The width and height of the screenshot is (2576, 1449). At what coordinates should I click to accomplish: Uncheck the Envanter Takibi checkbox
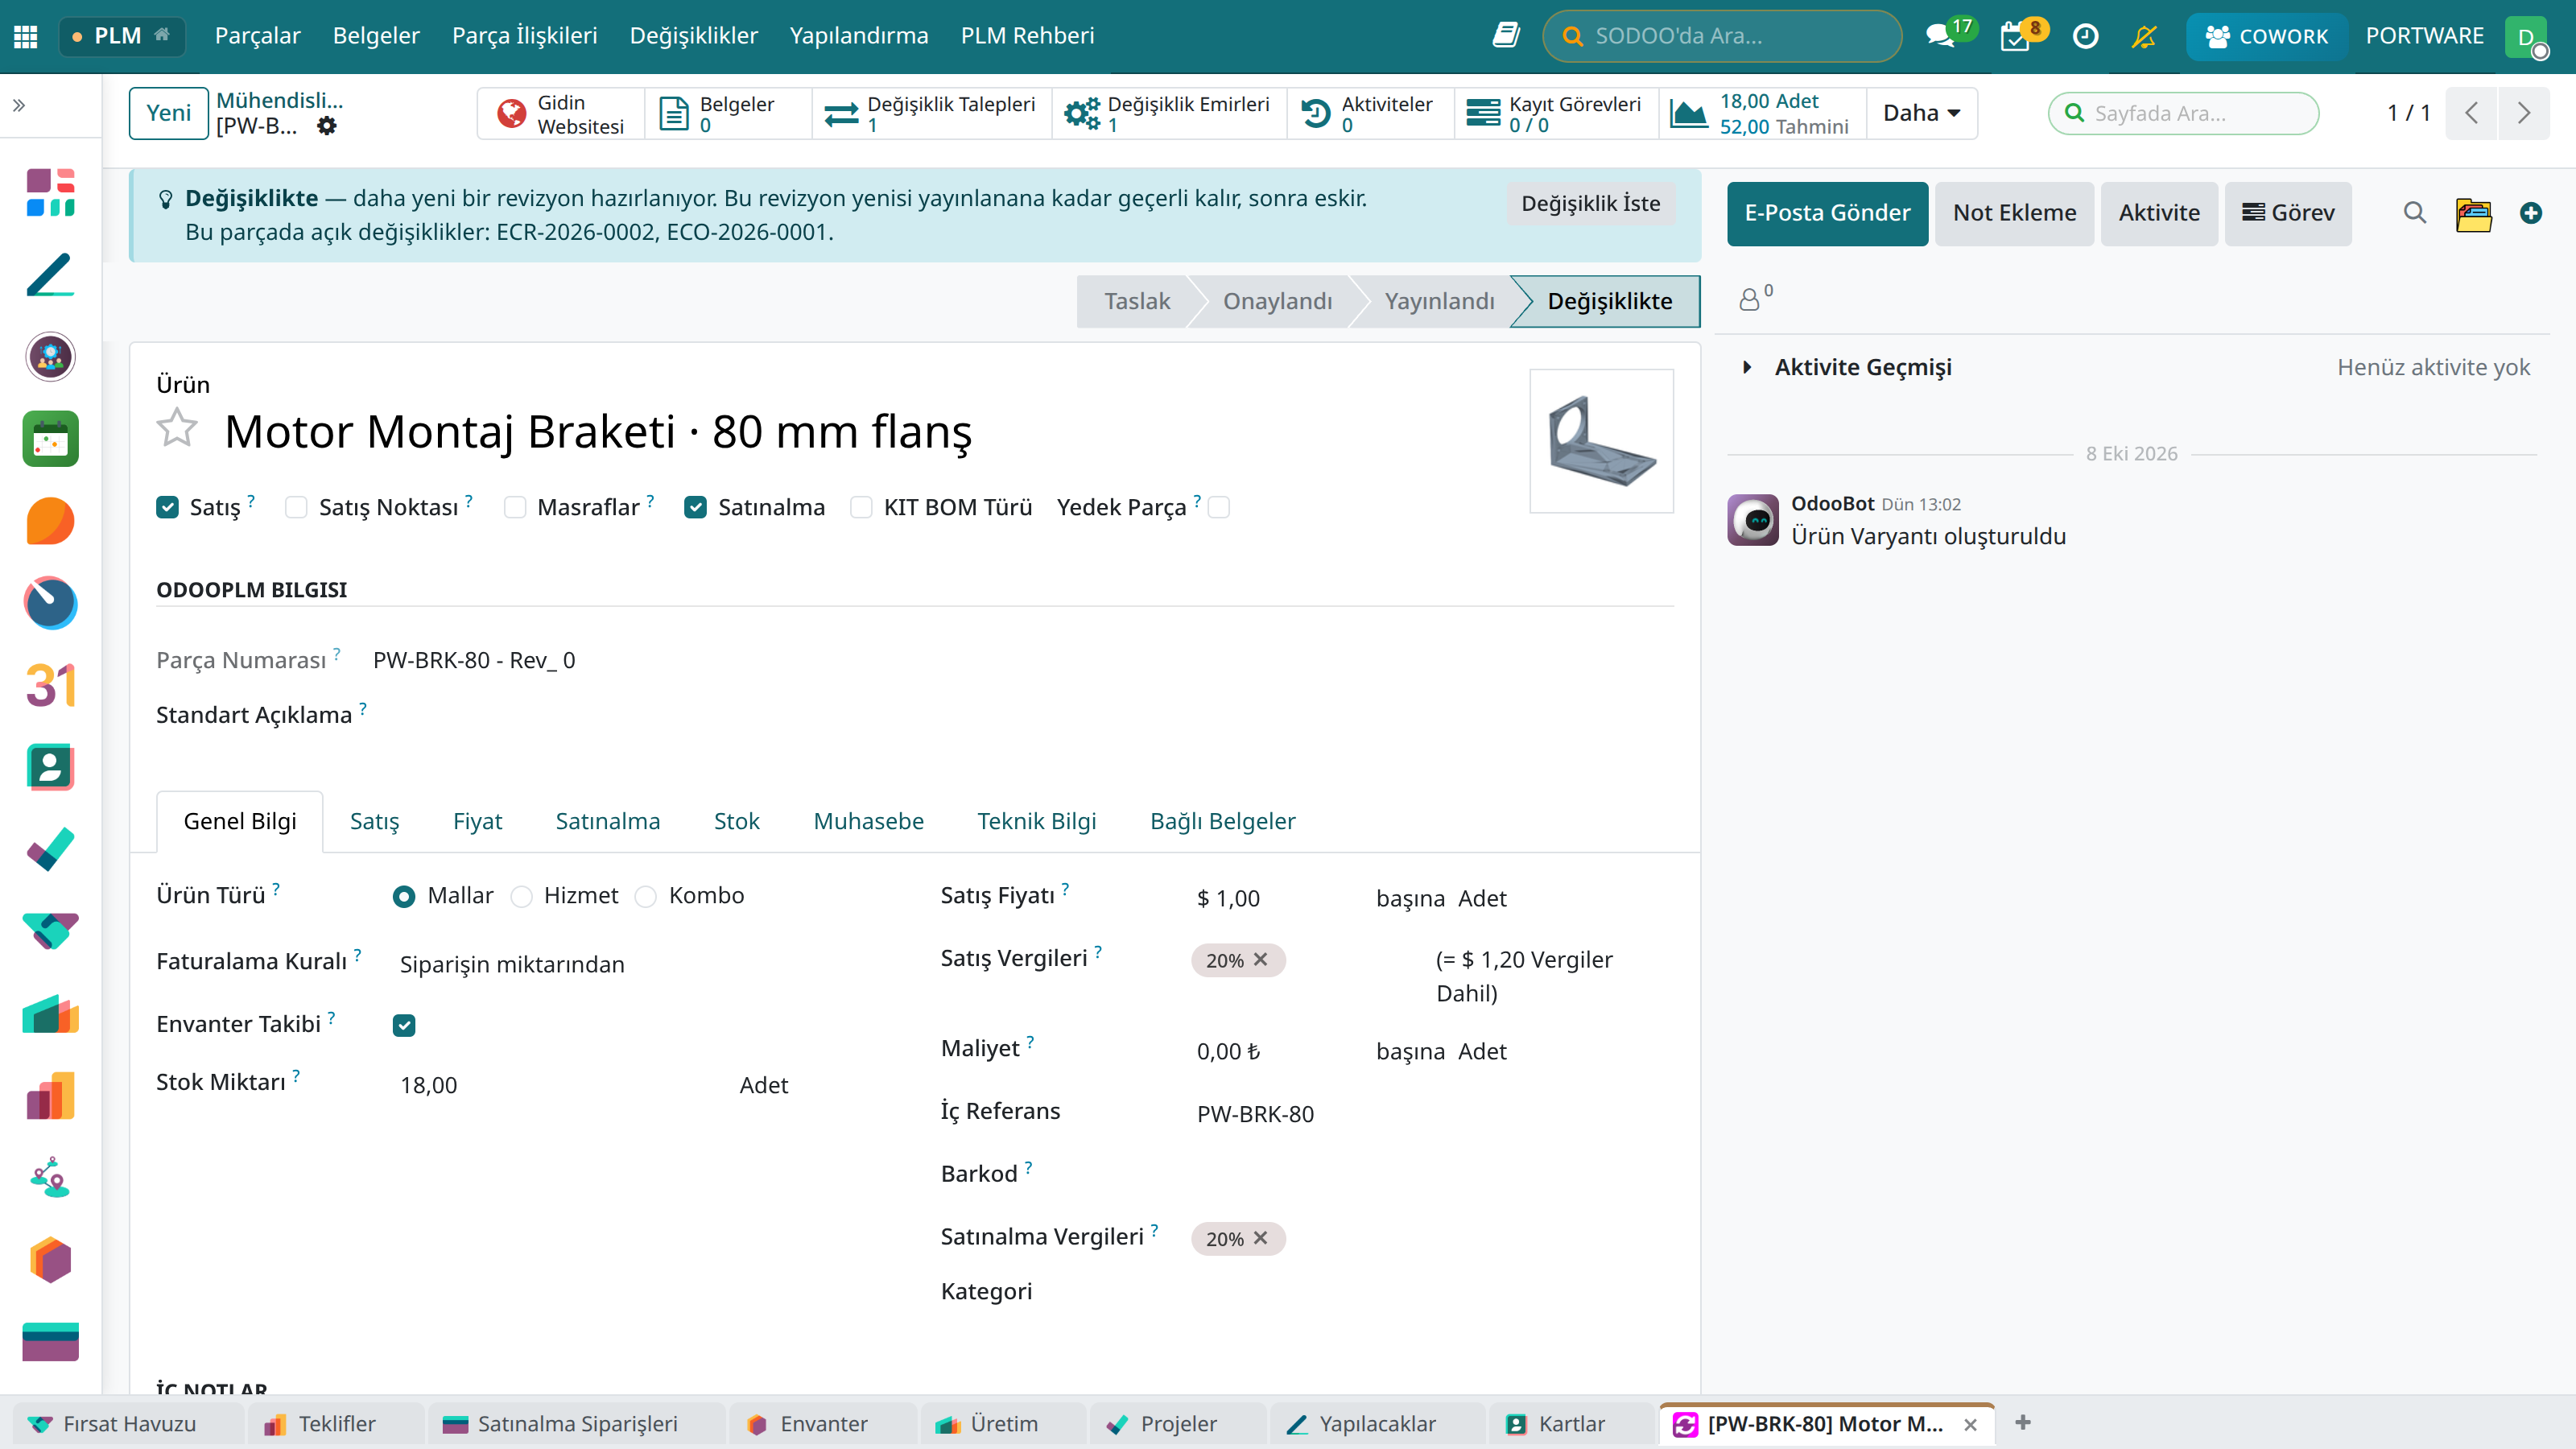pyautogui.click(x=404, y=1025)
